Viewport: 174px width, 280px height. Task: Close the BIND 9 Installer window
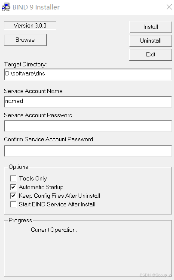coord(169,7)
